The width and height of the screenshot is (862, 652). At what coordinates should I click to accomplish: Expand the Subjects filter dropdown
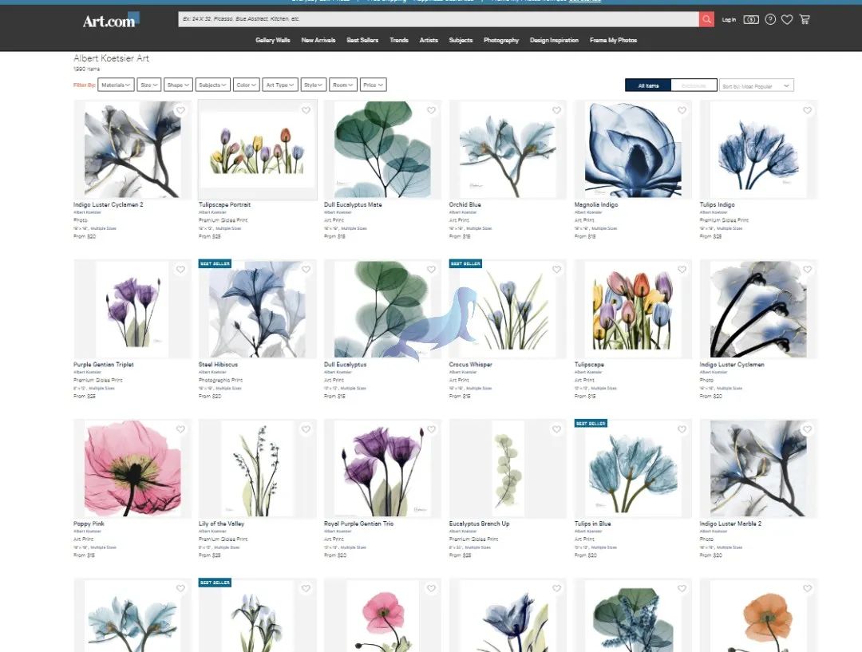click(213, 85)
